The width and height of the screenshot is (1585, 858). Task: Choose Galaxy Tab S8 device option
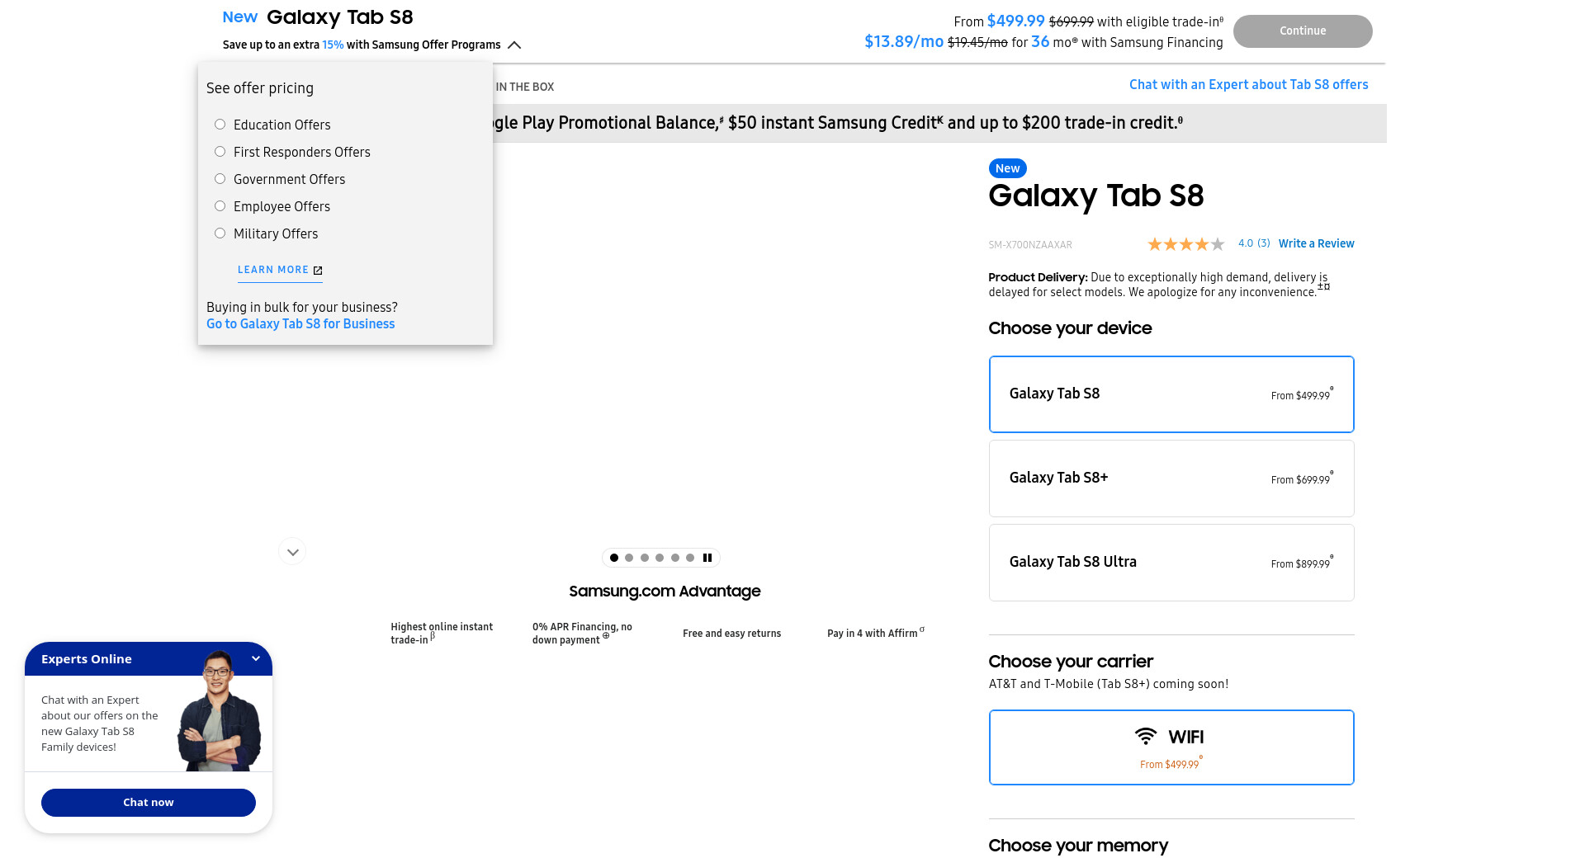1171,394
